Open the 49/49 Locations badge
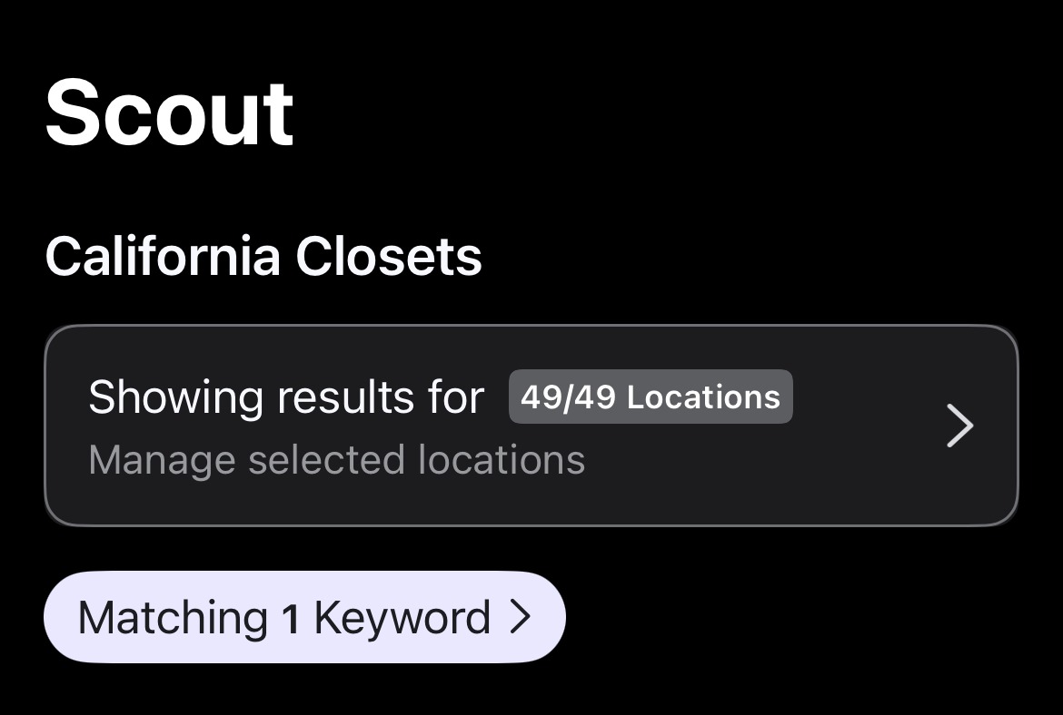This screenshot has height=715, width=1063. tap(651, 397)
